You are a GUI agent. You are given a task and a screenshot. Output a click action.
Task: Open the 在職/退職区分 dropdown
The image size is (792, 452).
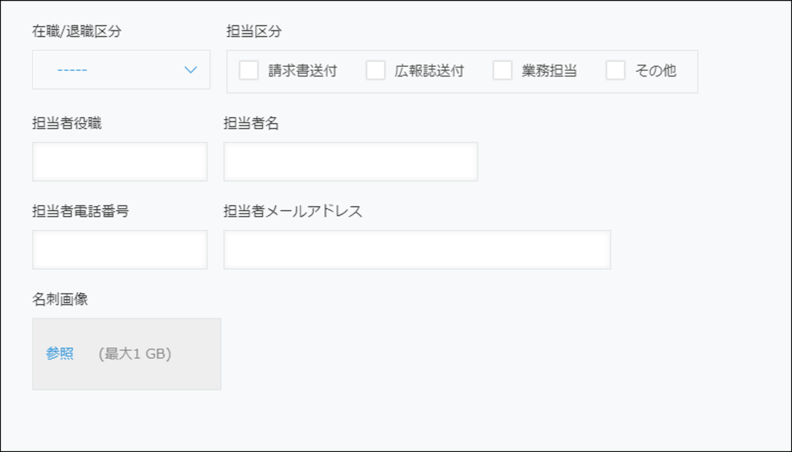point(121,69)
